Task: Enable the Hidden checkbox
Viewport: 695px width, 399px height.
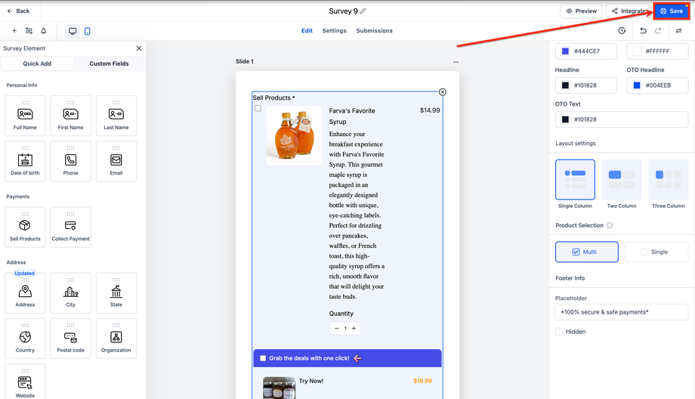Action: tap(559, 332)
